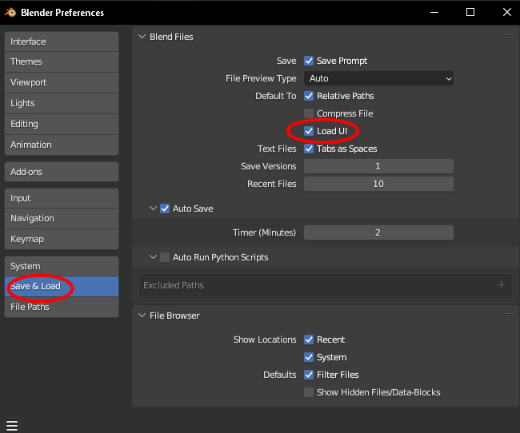Toggle the Save Prompt checkbox
This screenshot has width=520, height=433.
click(x=309, y=61)
